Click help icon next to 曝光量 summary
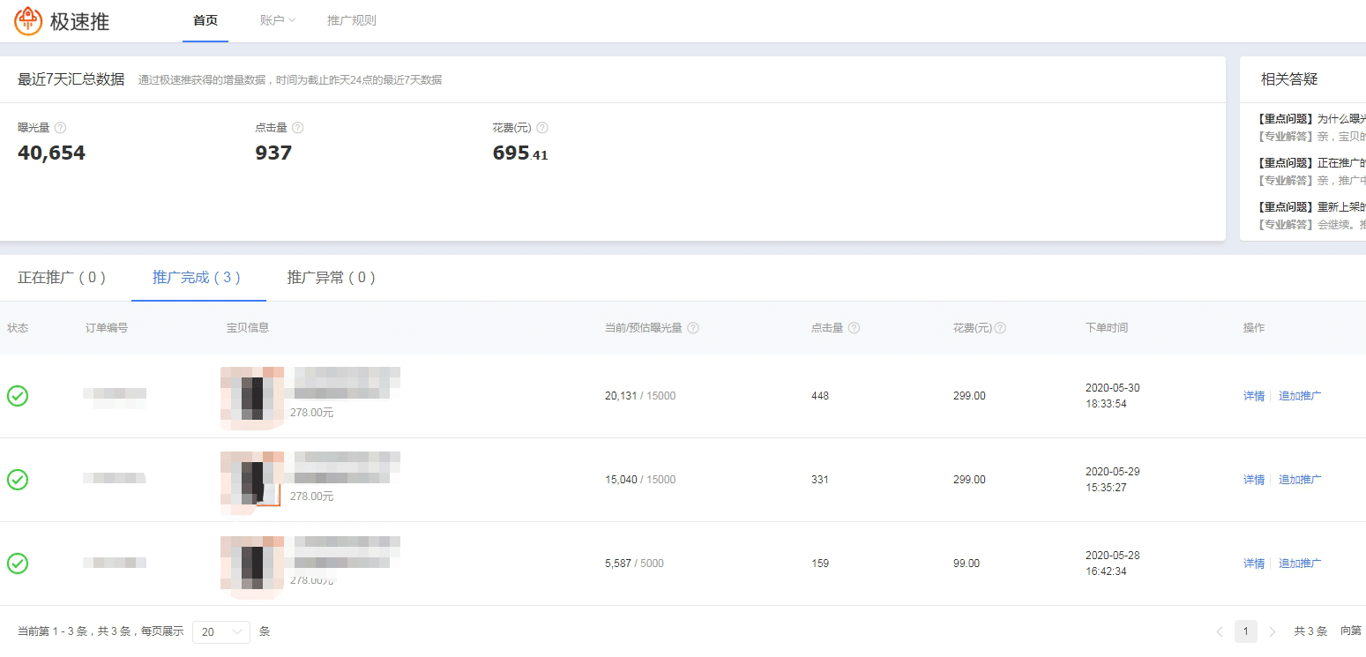The height and width of the screenshot is (657, 1366). [61, 128]
